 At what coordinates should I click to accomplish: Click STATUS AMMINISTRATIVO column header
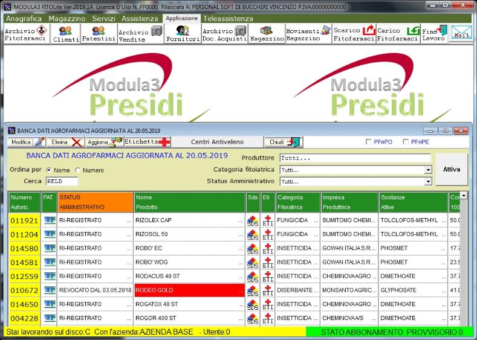point(95,202)
